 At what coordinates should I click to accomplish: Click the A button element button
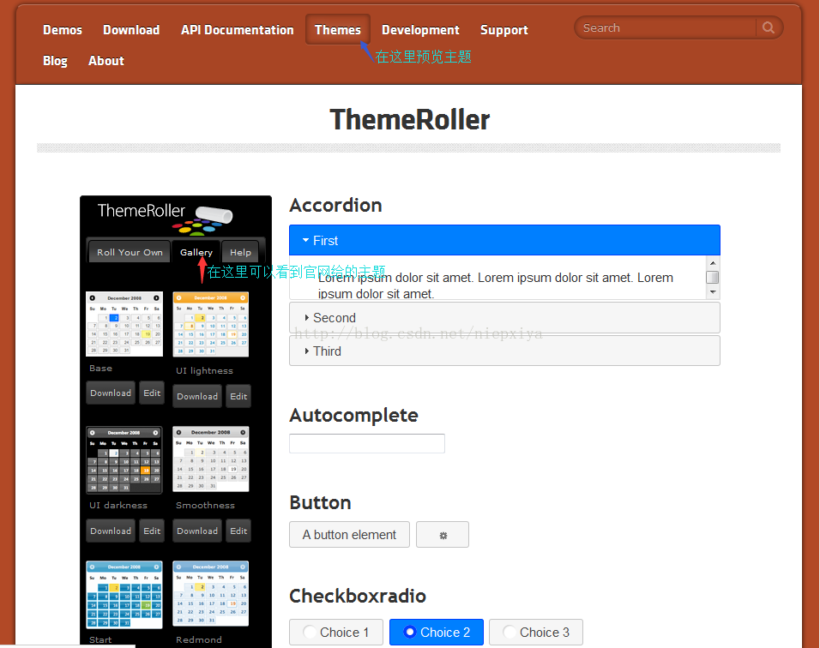(x=349, y=535)
